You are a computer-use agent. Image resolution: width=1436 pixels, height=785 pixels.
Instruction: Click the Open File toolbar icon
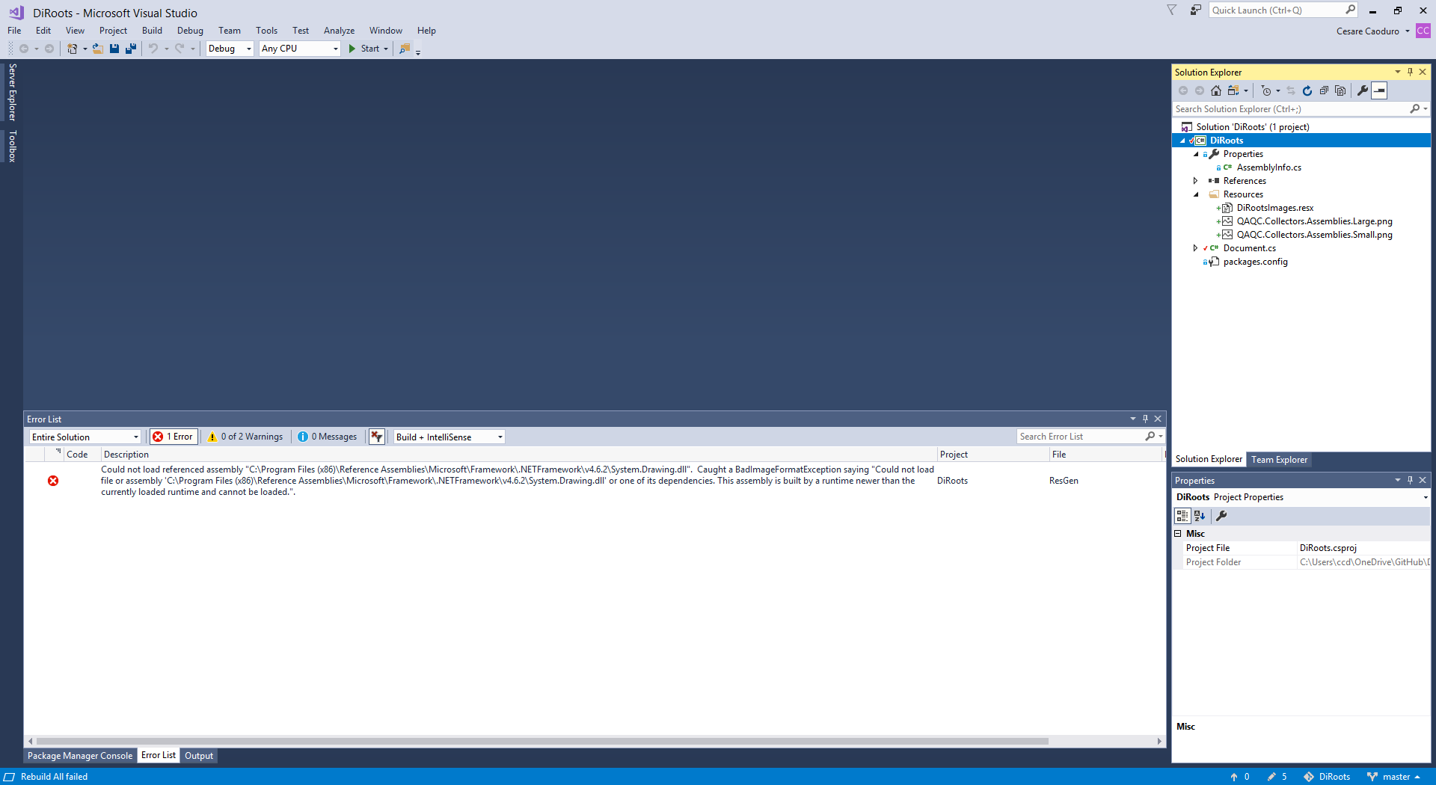97,49
